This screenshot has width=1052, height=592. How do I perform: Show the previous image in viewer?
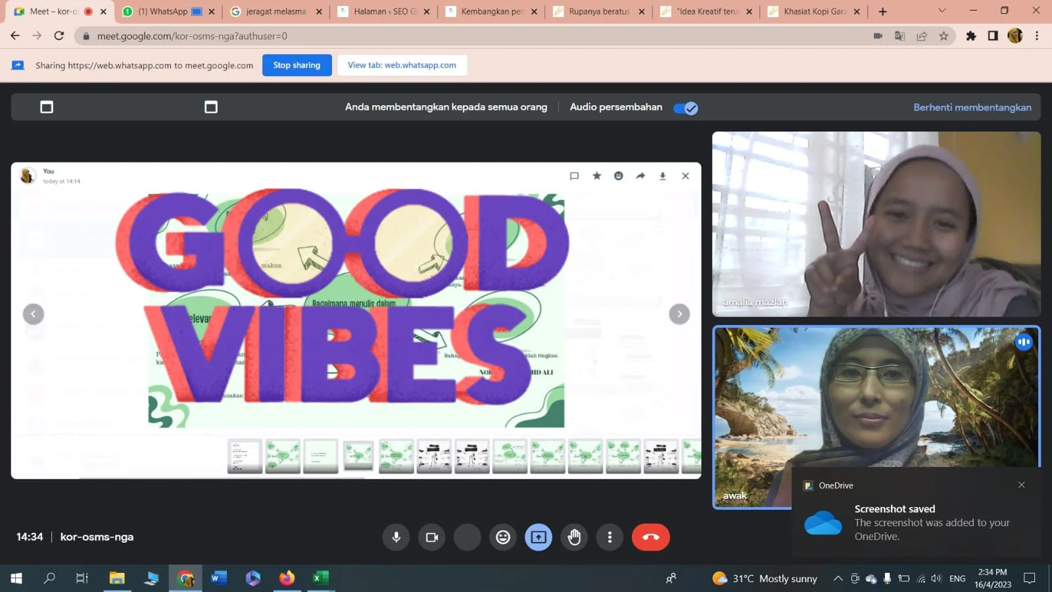pos(34,314)
